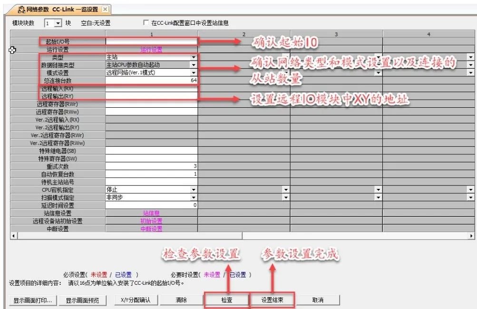
Task: Expand the 类型 dropdown showing 主站
Action: pos(194,57)
